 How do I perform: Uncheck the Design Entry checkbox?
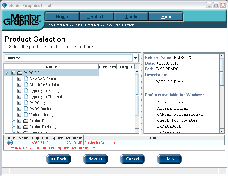click(x=19, y=121)
